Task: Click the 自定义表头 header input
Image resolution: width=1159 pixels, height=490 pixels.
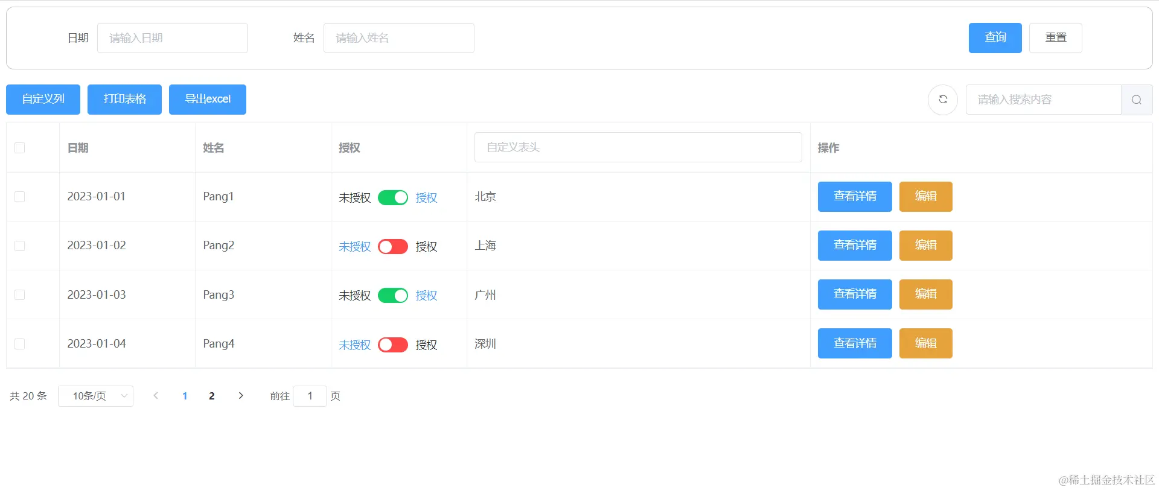Action: (638, 147)
